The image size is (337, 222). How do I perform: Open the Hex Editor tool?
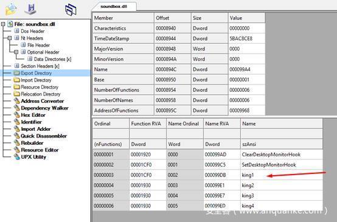(33, 115)
